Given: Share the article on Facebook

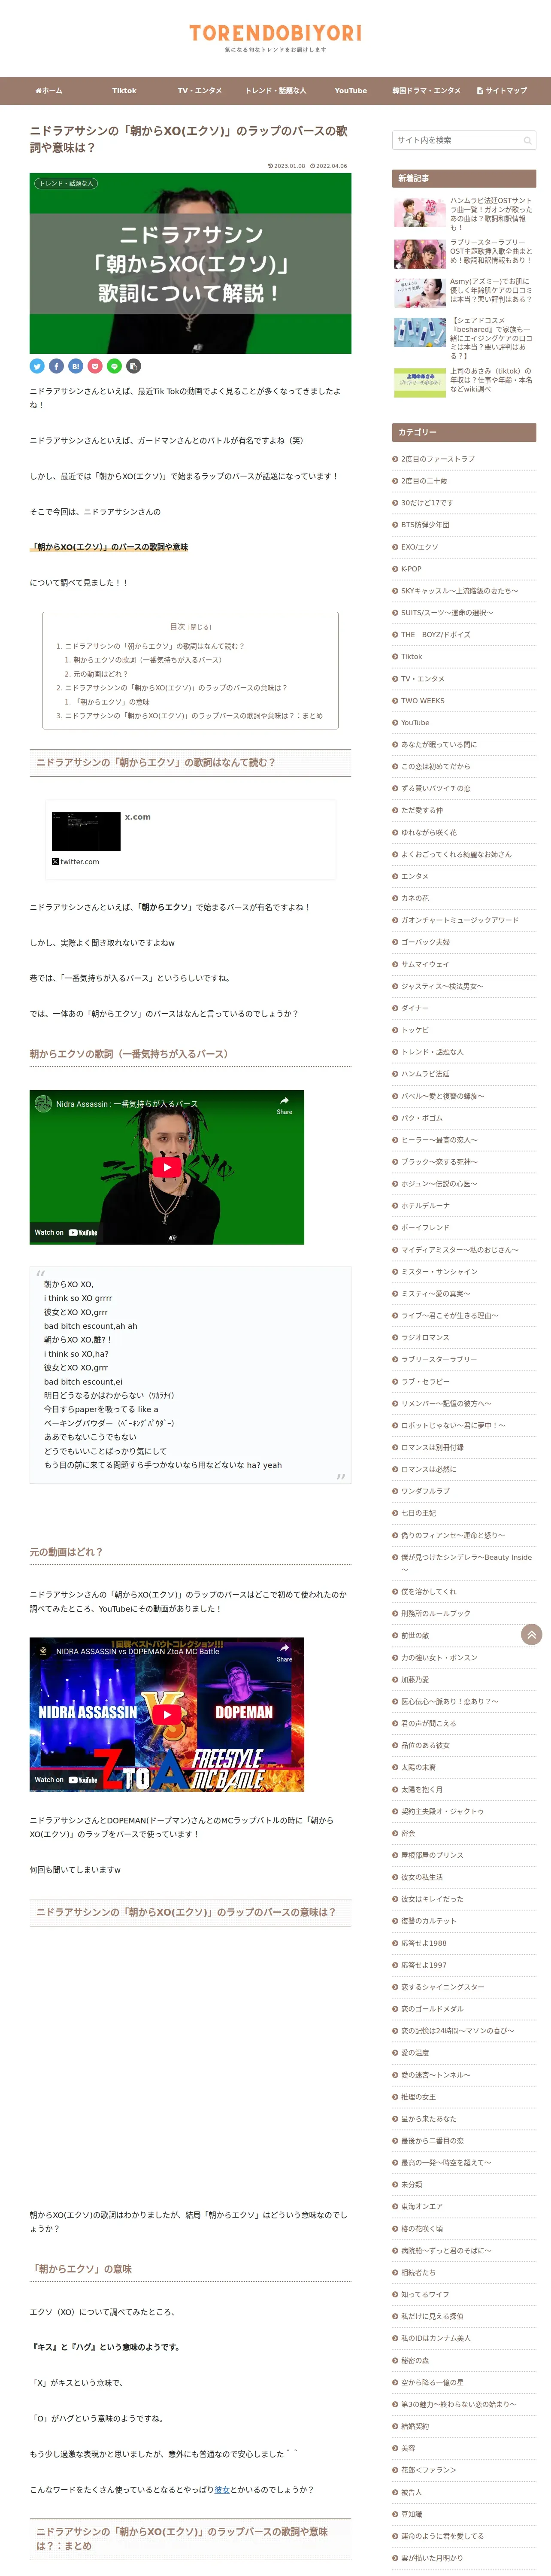Looking at the screenshot, I should (56, 366).
